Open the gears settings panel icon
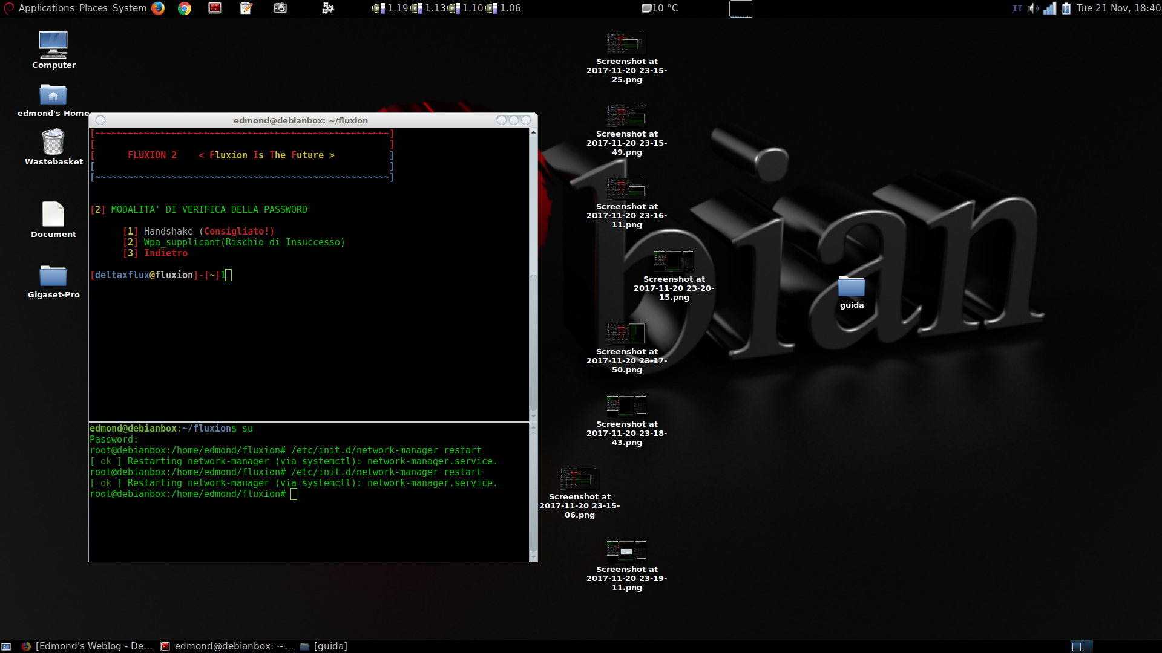Image resolution: width=1162 pixels, height=653 pixels. tap(327, 8)
